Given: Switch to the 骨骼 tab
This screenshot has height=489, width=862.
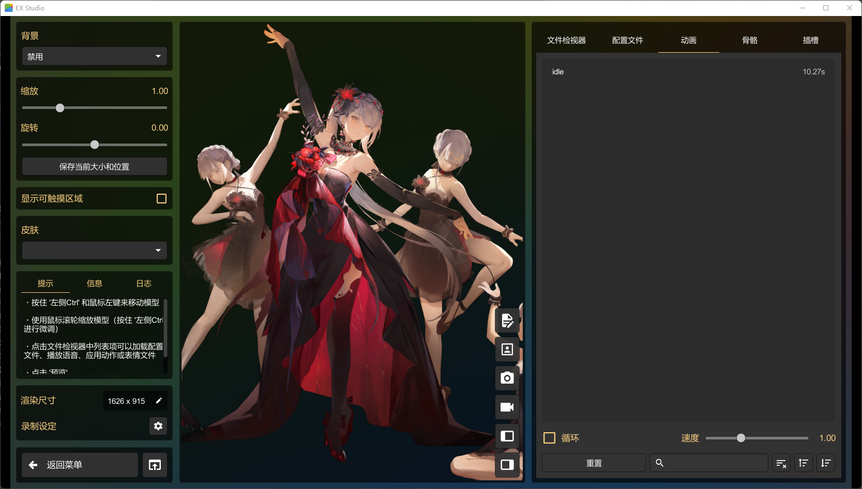Looking at the screenshot, I should point(750,40).
